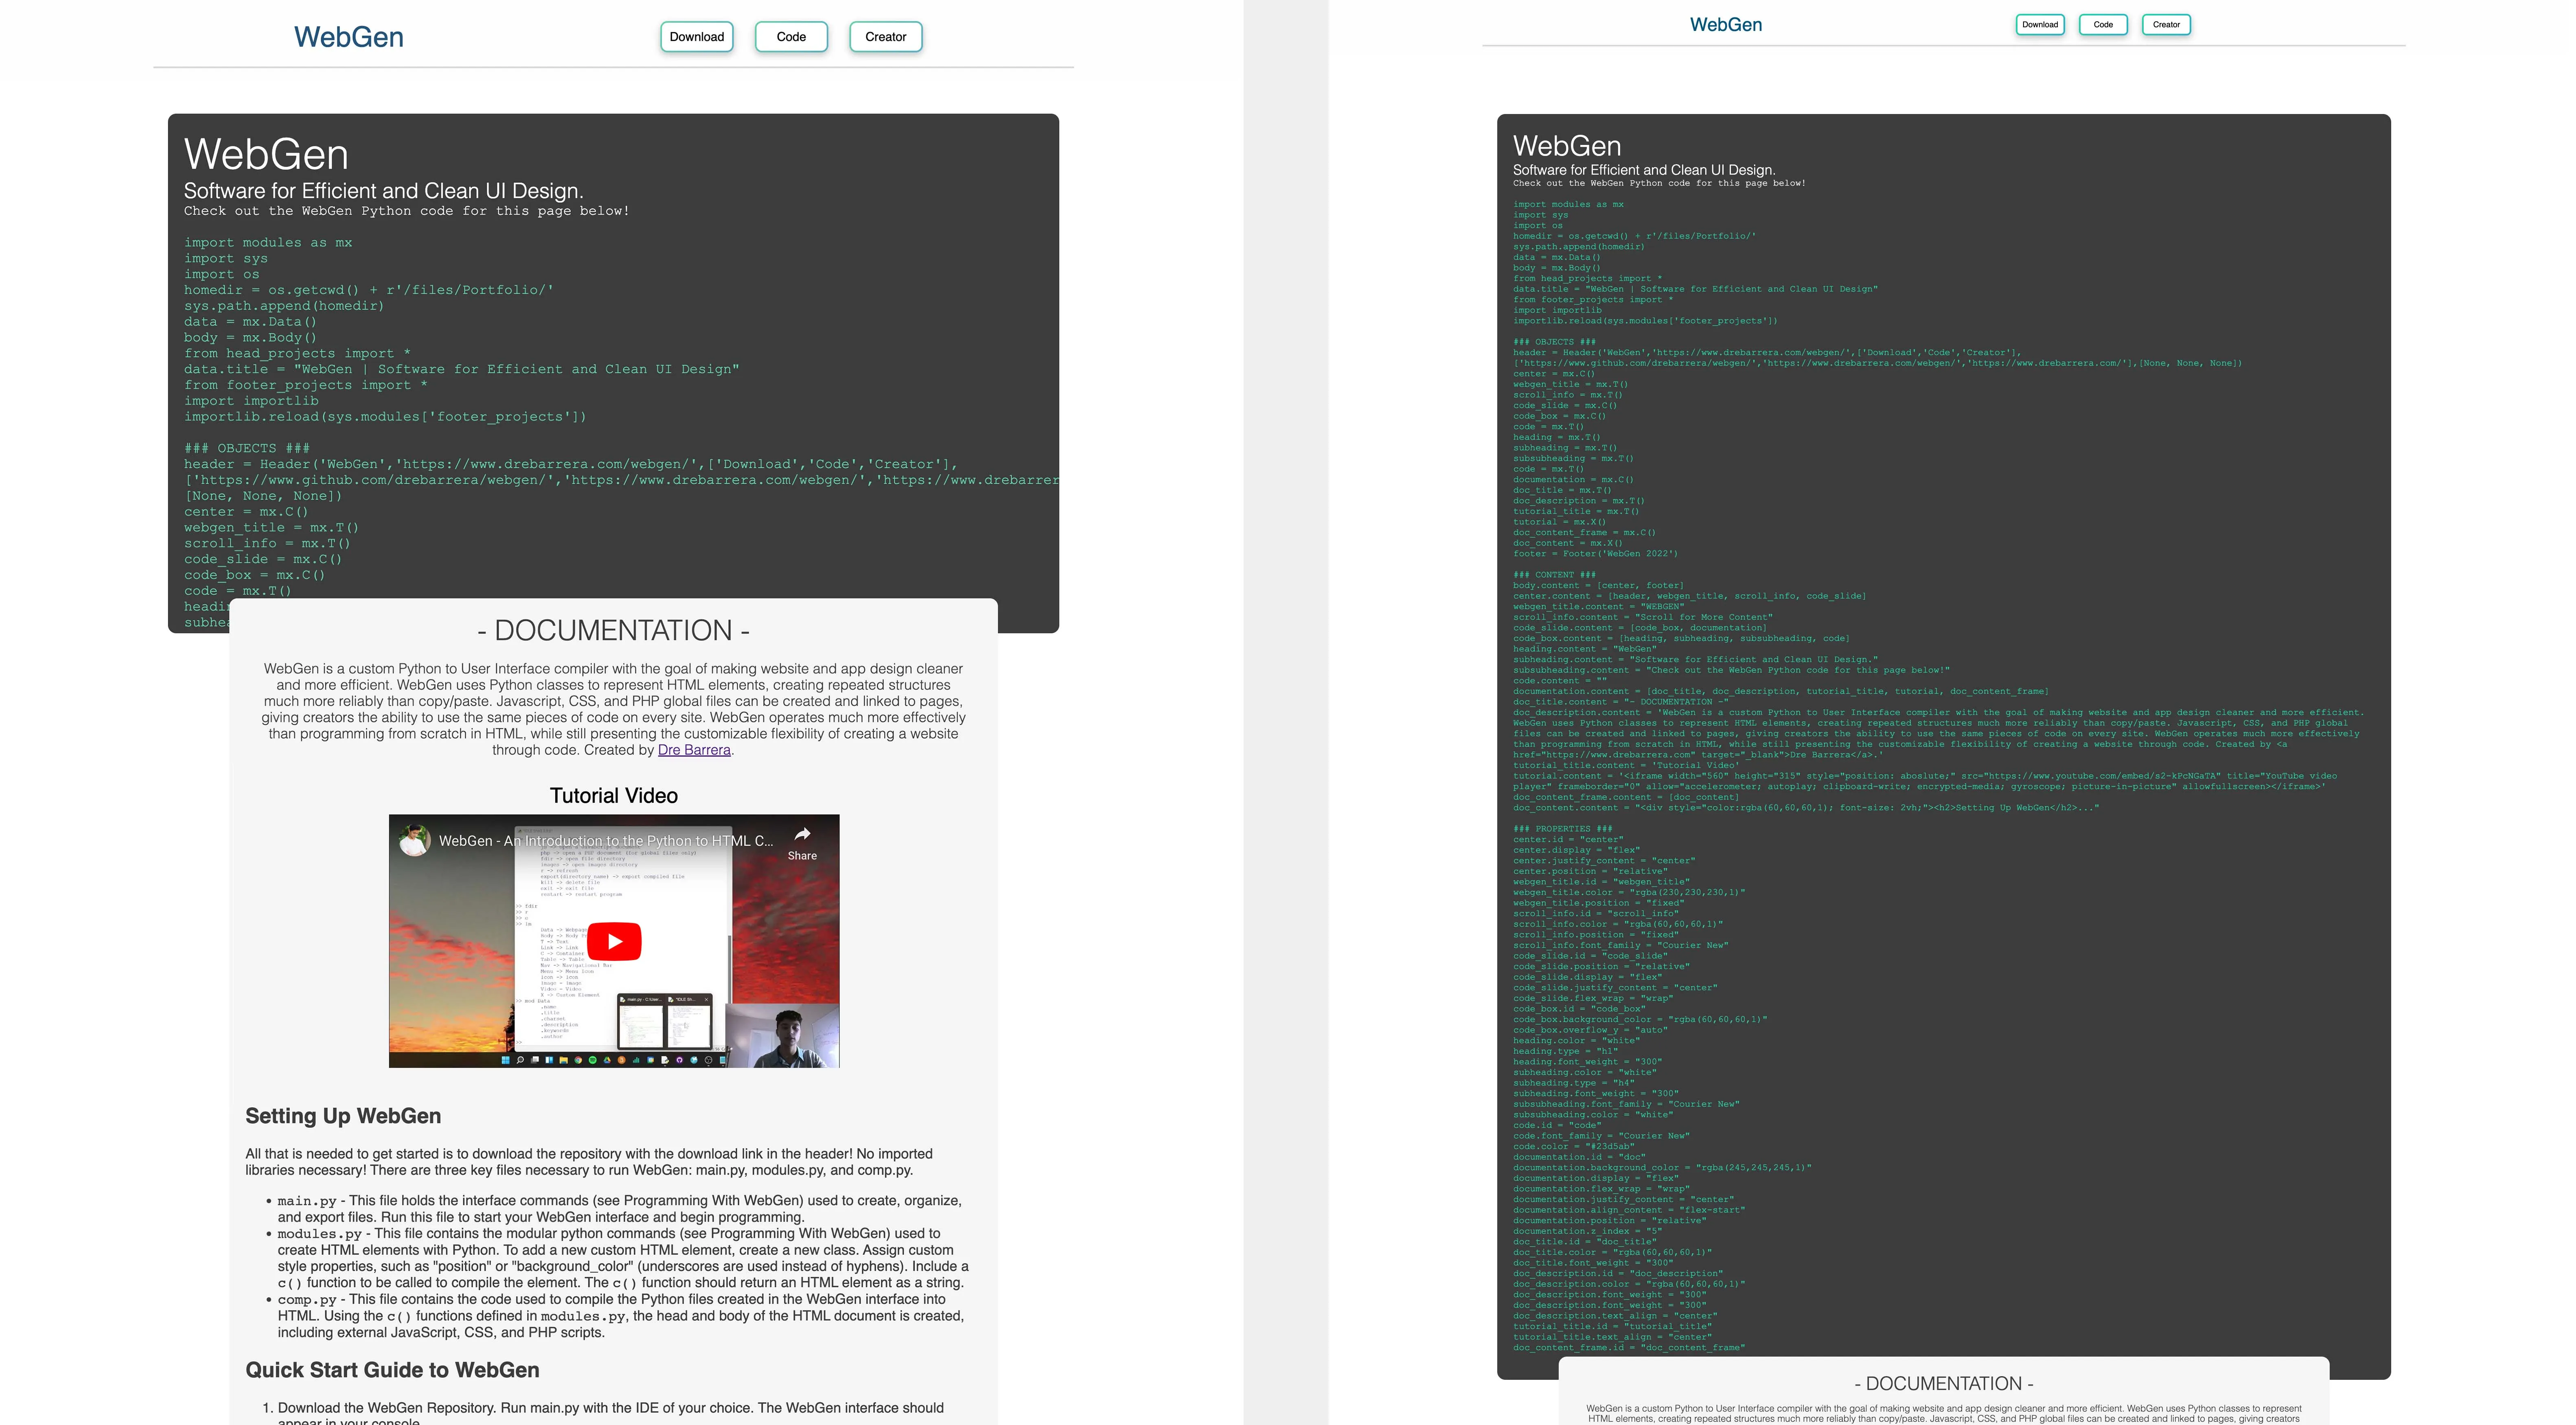Screen dimensions: 2576x1425
Task: Open the channel avatar on the video
Action: click(414, 840)
